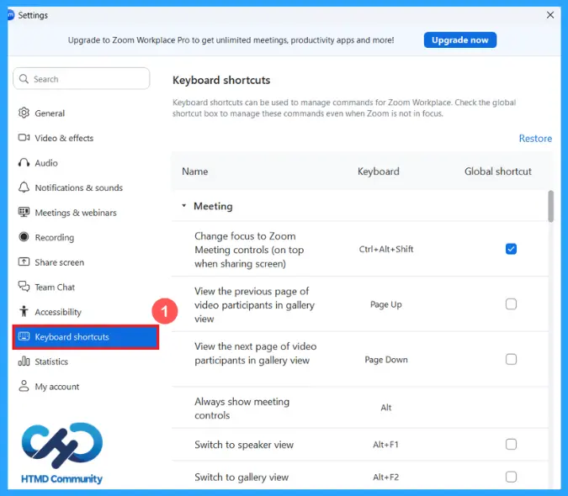Click the Accessibility person icon

tap(24, 312)
